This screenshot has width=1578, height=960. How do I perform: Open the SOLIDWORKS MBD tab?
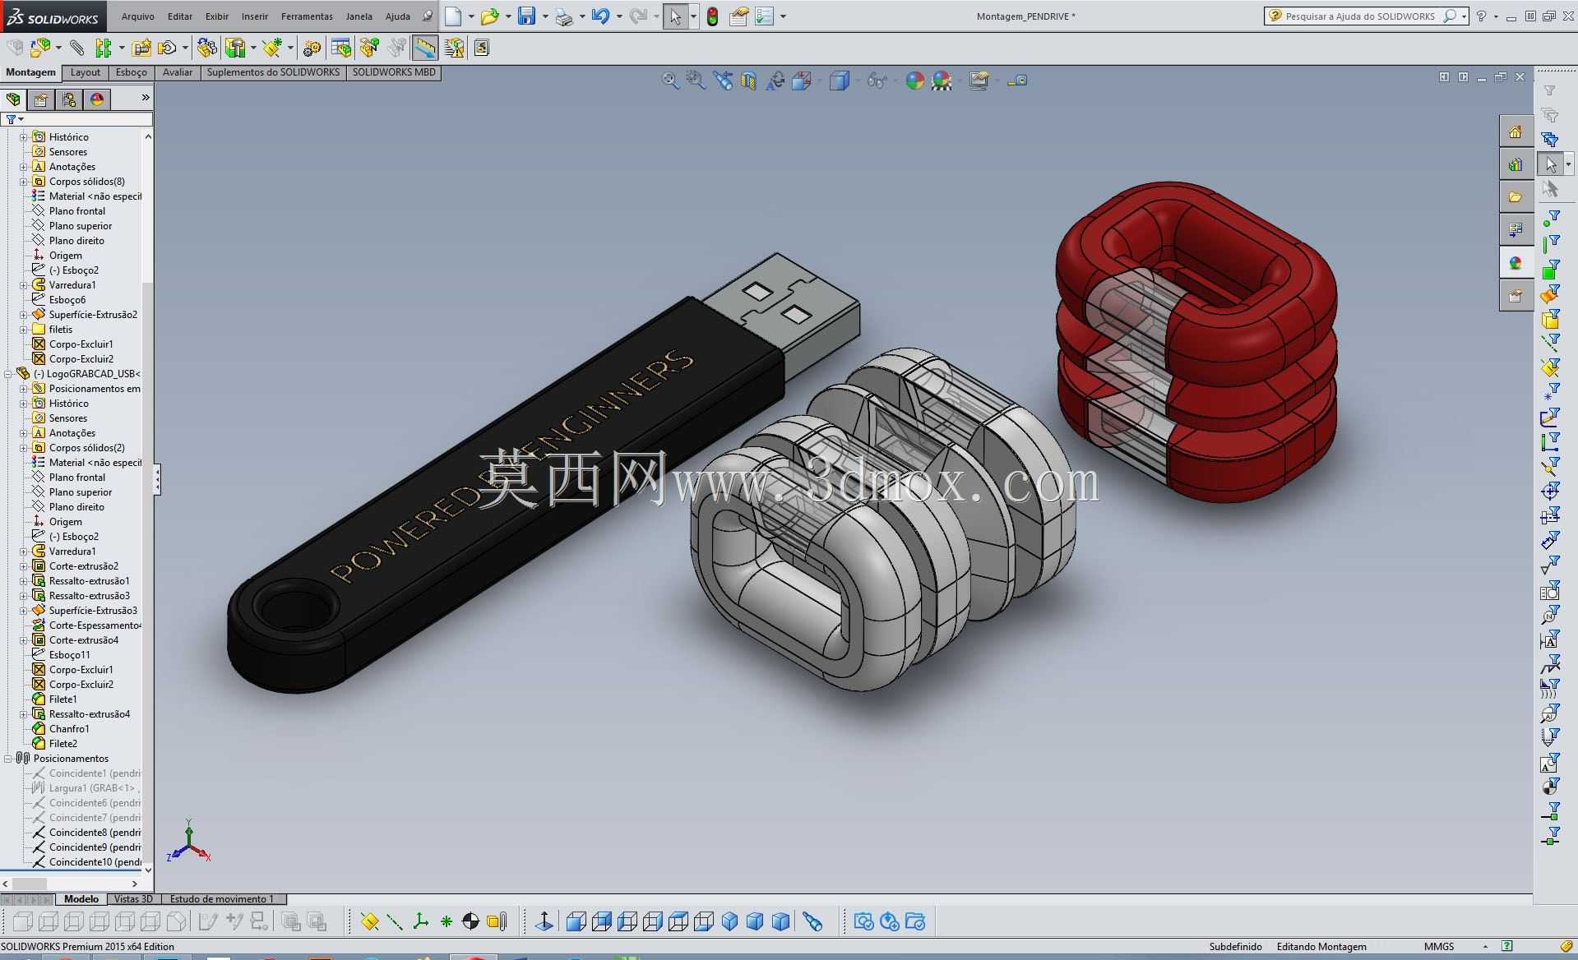[x=394, y=72]
